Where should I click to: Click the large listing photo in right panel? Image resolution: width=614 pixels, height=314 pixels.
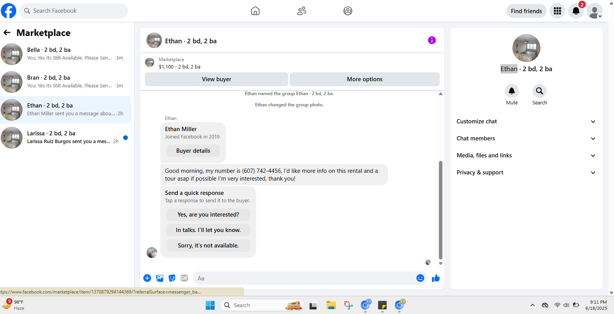pos(526,48)
